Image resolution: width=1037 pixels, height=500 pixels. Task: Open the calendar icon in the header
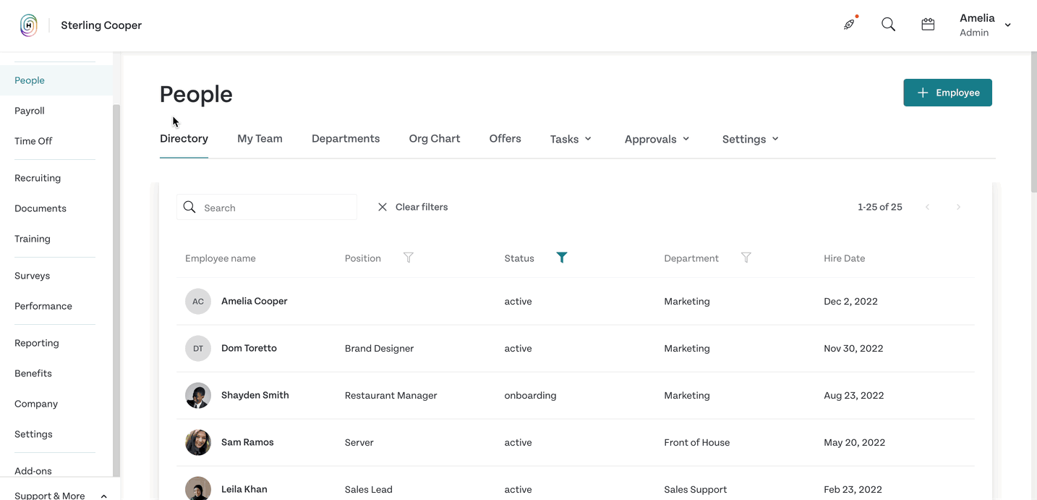[x=928, y=25]
